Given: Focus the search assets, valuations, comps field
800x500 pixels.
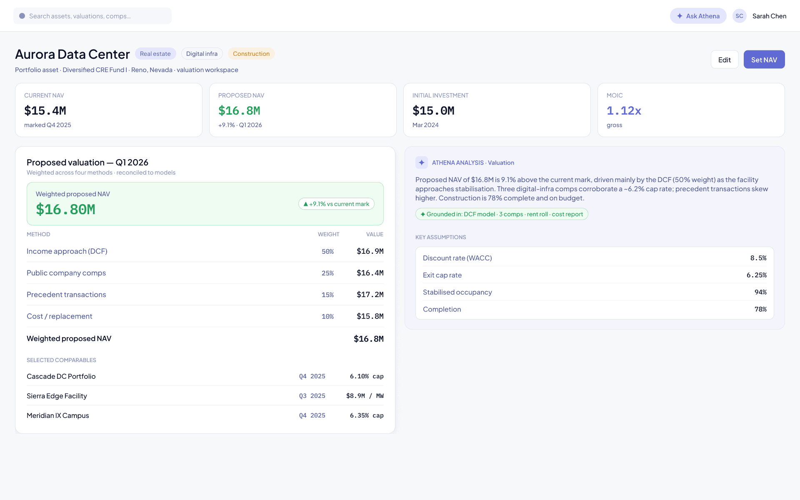Looking at the screenshot, I should coord(92,16).
